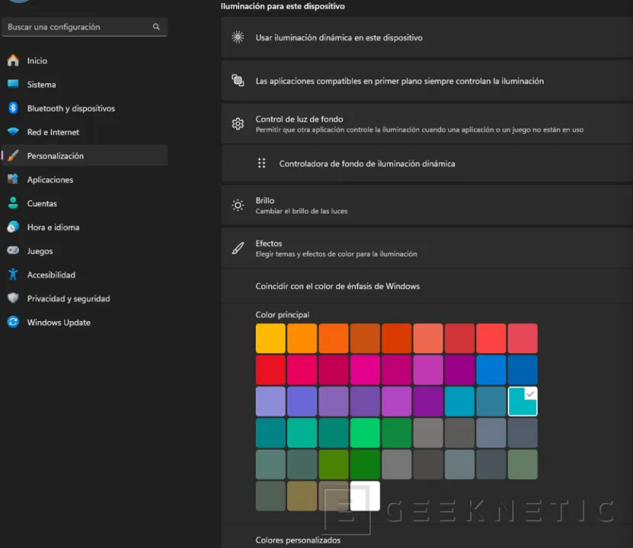Click Coincidir con el color de énfasis
Image resolution: width=633 pixels, height=548 pixels.
[337, 287]
